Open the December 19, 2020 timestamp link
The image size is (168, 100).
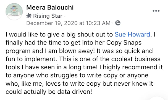click(68, 23)
